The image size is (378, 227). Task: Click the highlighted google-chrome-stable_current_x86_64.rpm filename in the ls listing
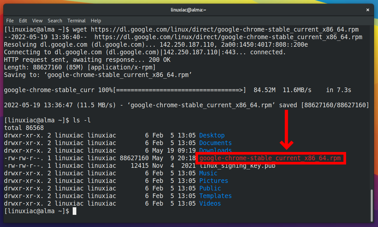coord(270,158)
